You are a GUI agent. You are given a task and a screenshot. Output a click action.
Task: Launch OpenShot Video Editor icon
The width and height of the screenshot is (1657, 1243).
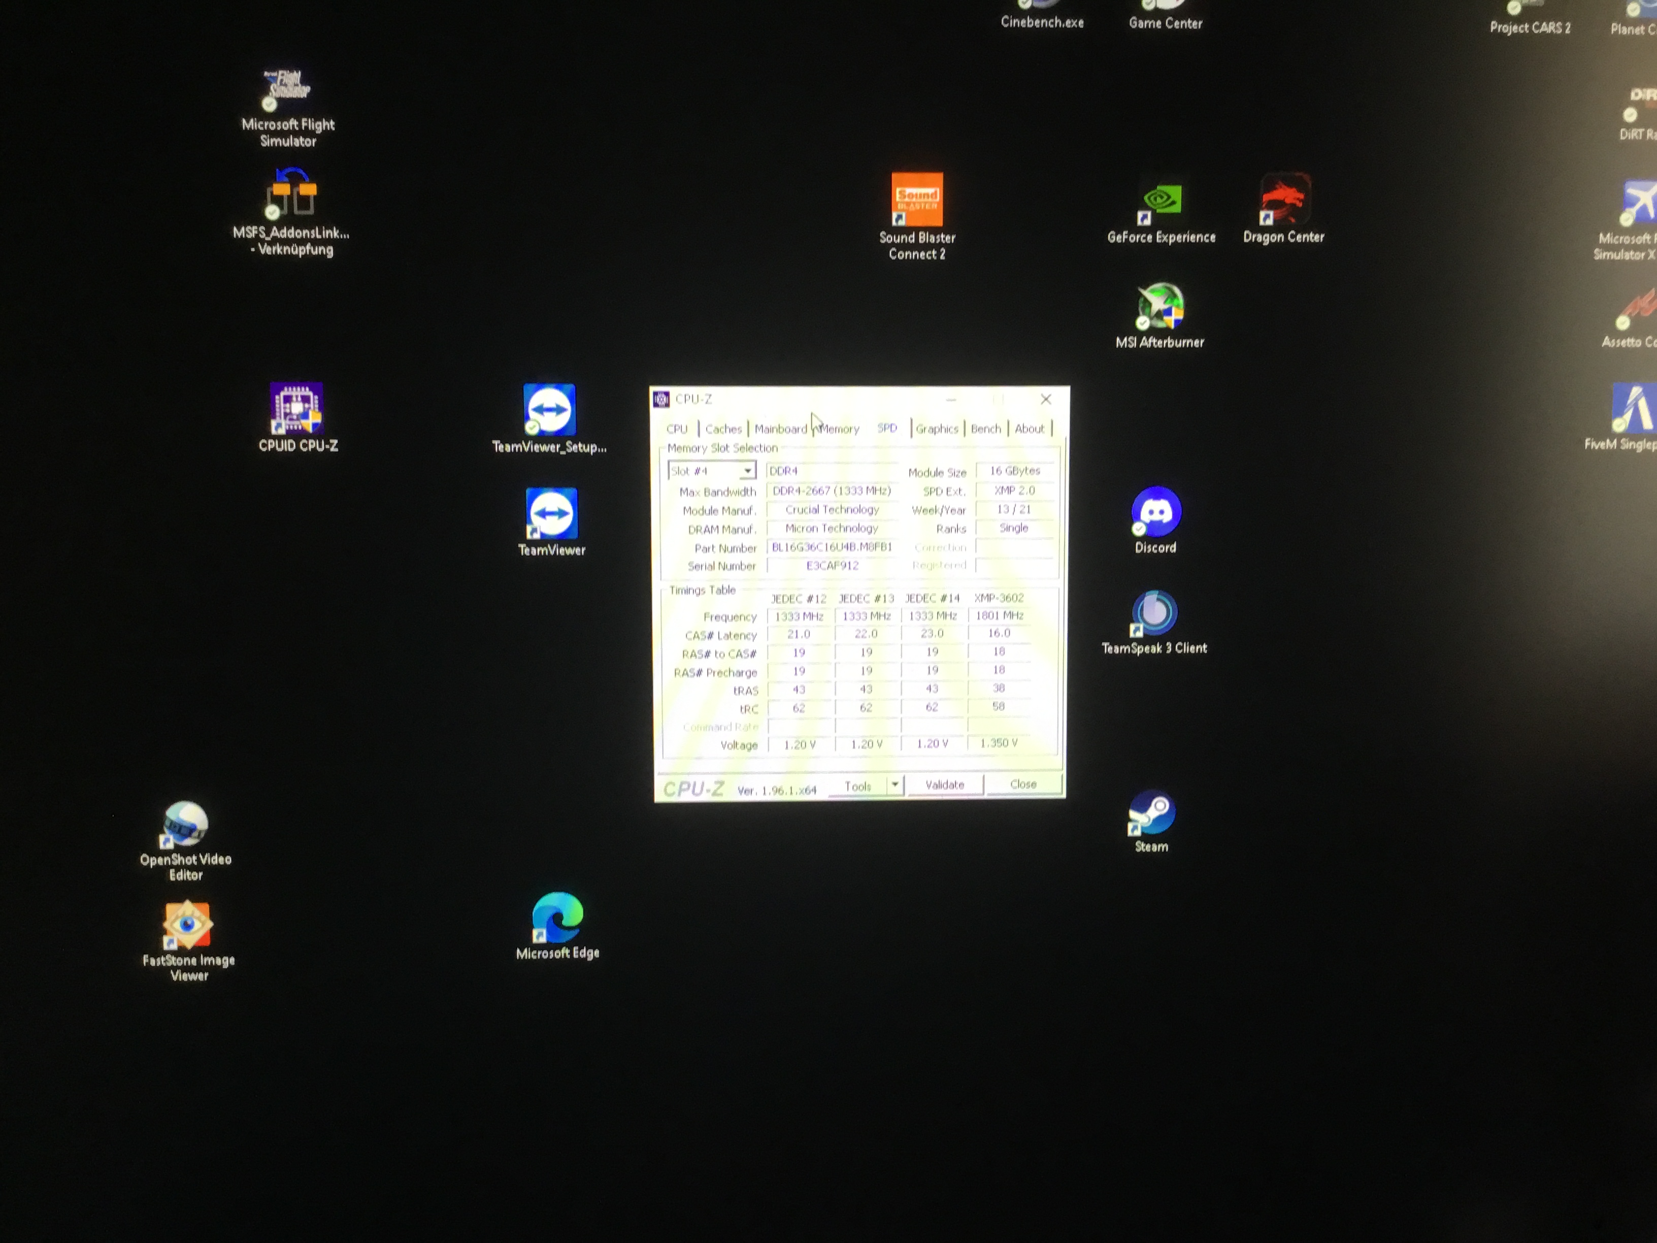click(186, 824)
